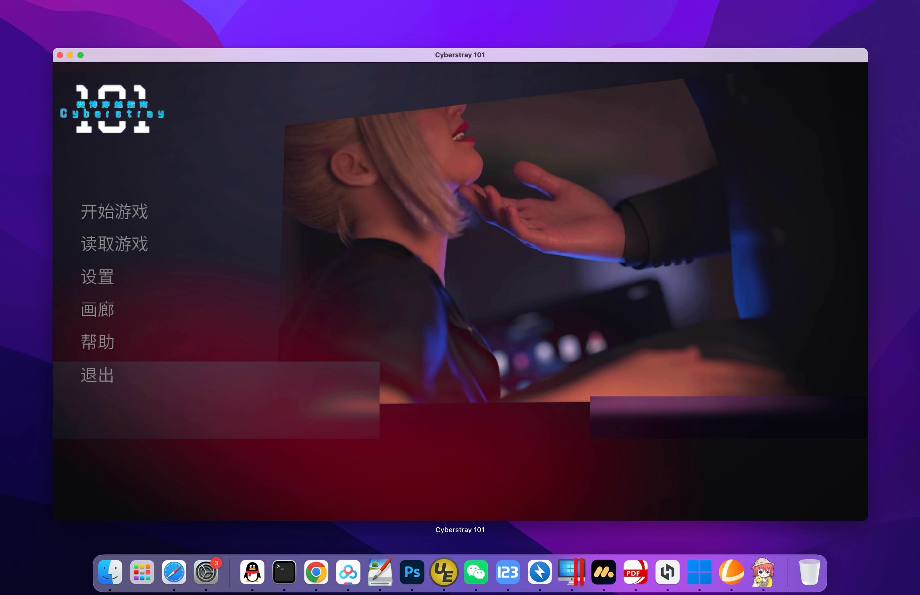The width and height of the screenshot is (920, 595).
Task: Open the red PDF app
Action: [x=635, y=572]
